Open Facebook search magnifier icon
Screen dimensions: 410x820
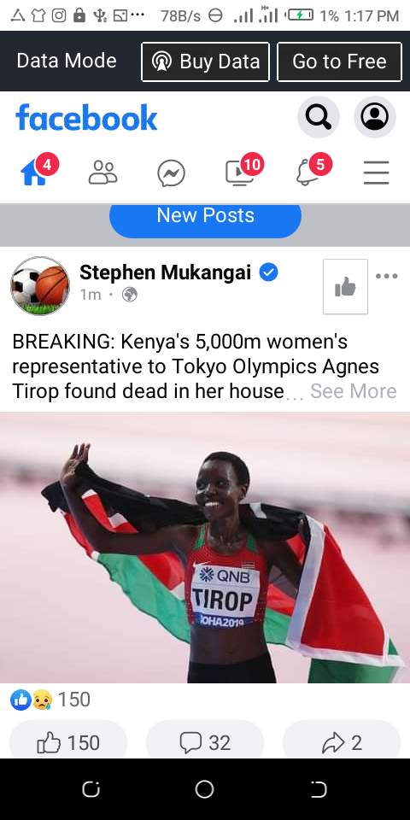tap(318, 117)
